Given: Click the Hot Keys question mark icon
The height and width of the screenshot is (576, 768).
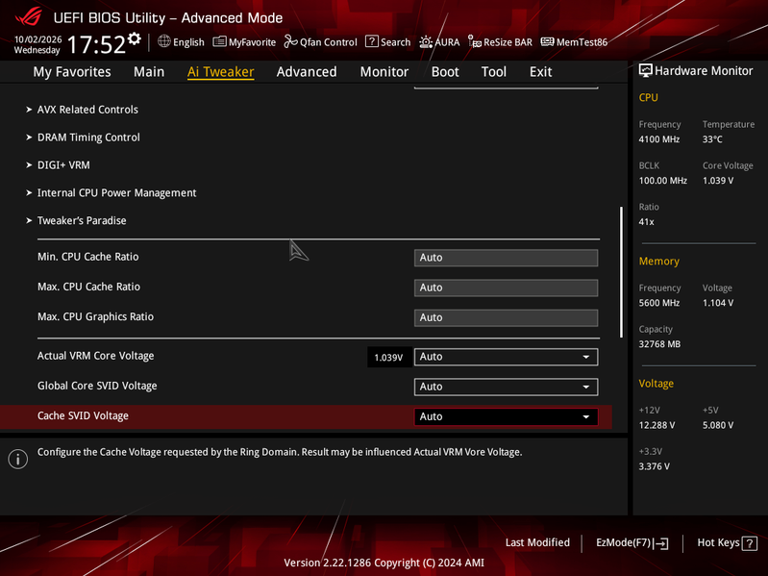Looking at the screenshot, I should 750,543.
